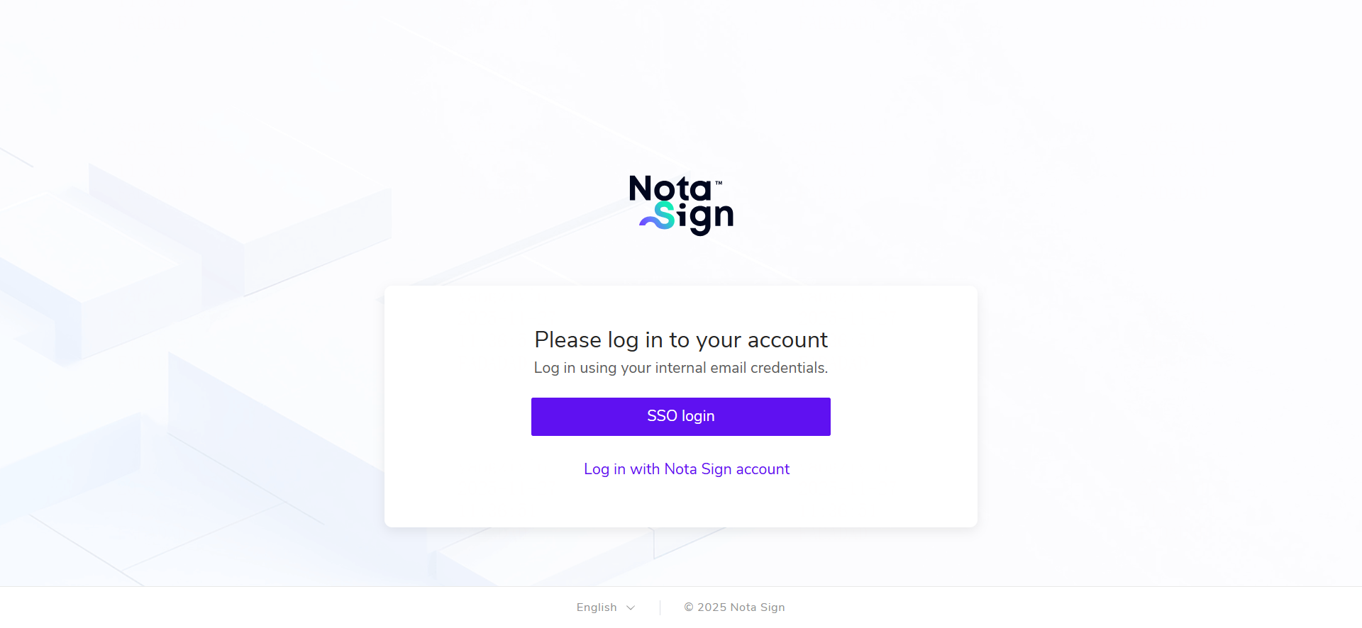1362x628 pixels.
Task: Click the "Nota Sign" words in the link
Action: [698, 469]
